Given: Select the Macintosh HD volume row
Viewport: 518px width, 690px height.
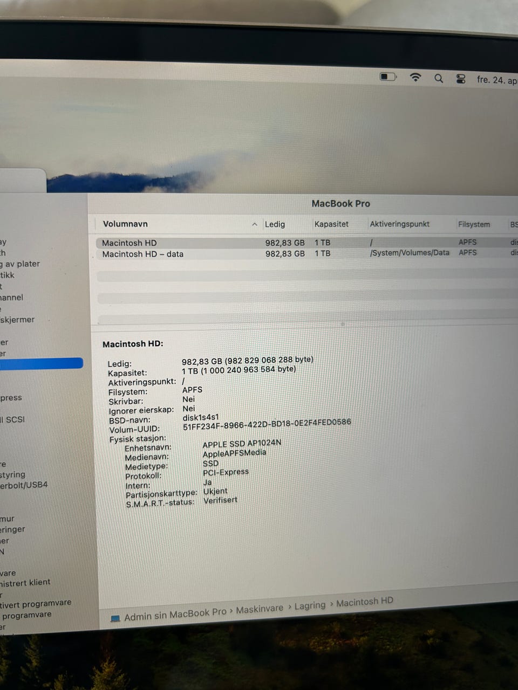Looking at the screenshot, I should [306, 243].
